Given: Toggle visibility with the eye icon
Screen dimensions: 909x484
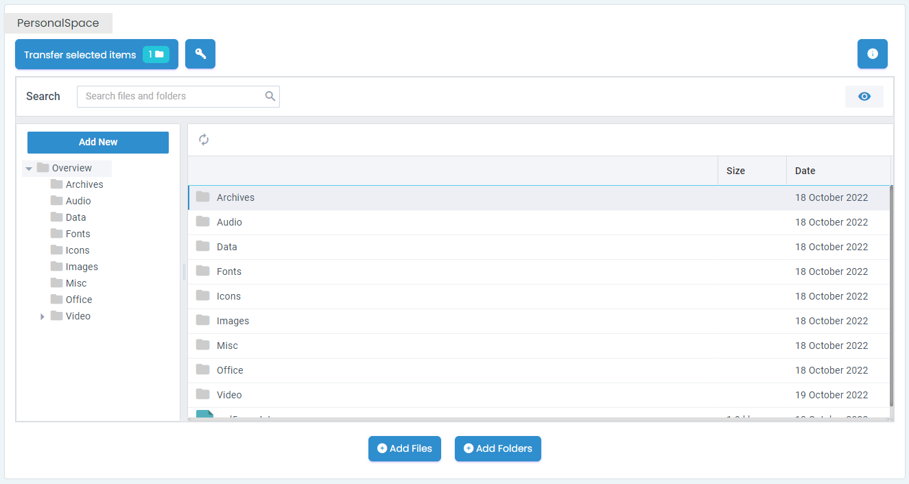Looking at the screenshot, I should click(x=864, y=97).
